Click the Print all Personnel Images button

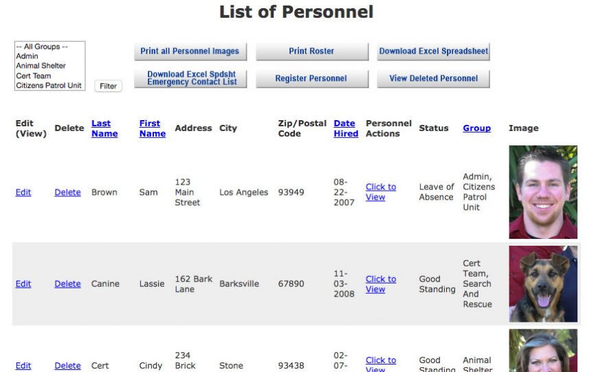(190, 51)
